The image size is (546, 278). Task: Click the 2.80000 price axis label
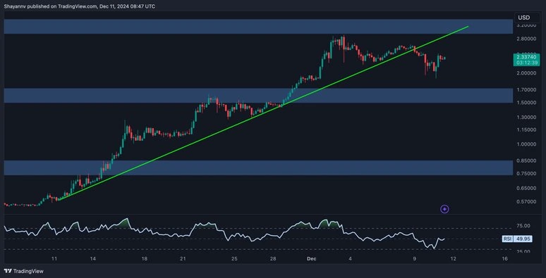(x=526, y=39)
